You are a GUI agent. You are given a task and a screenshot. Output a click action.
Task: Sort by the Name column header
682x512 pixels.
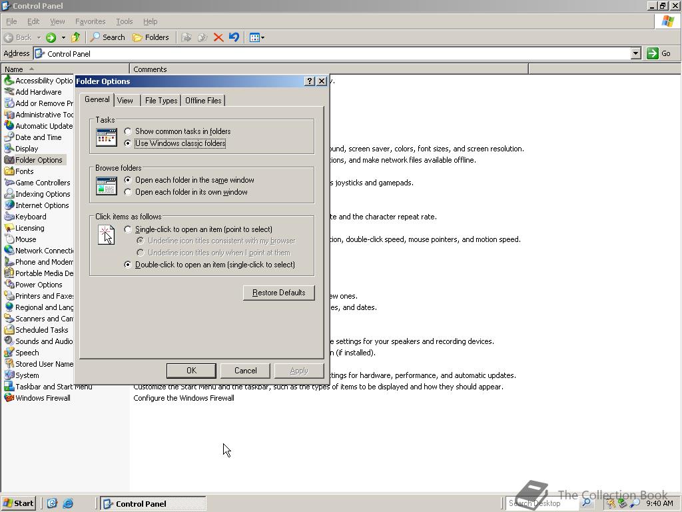65,69
